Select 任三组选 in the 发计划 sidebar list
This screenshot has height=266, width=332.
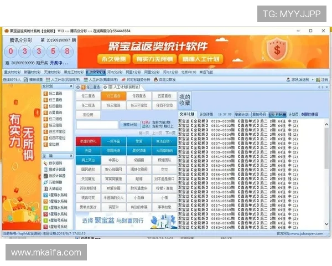[53, 125]
